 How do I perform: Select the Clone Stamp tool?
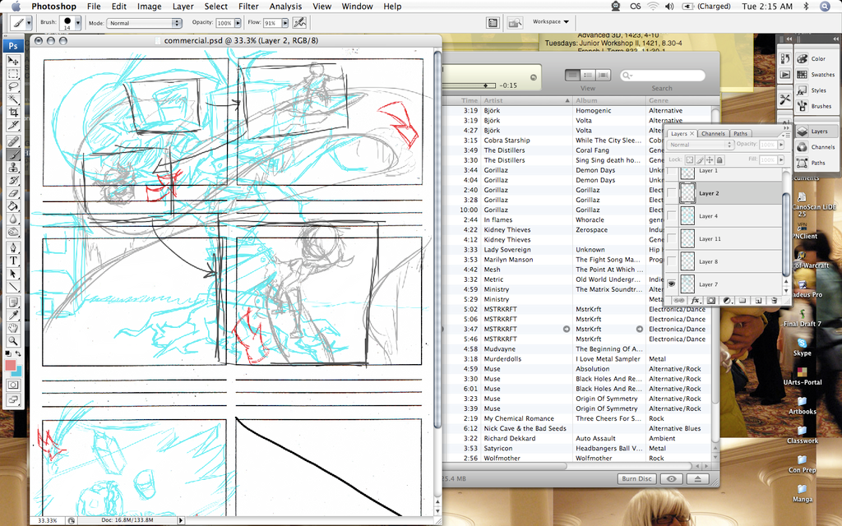[x=13, y=168]
